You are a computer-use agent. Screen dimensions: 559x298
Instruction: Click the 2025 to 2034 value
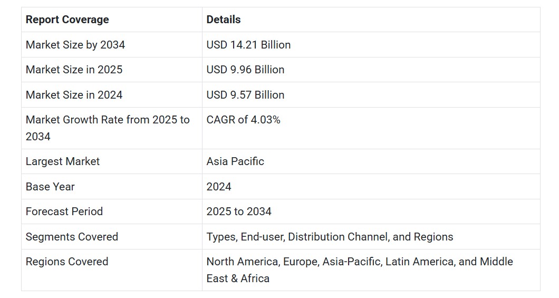click(239, 212)
